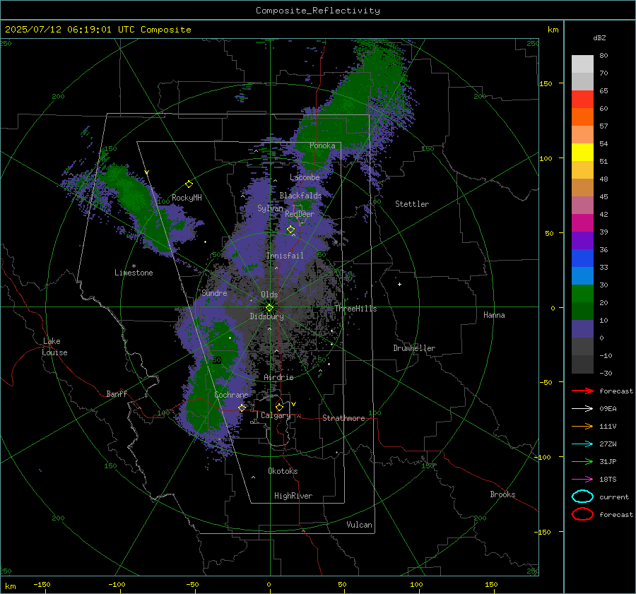Click the Lake Louise label
This screenshot has width=636, height=594.
point(54,347)
